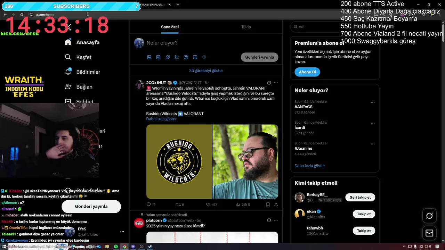
Task: Show more trends under Neler oluyor?
Action: 310,166
